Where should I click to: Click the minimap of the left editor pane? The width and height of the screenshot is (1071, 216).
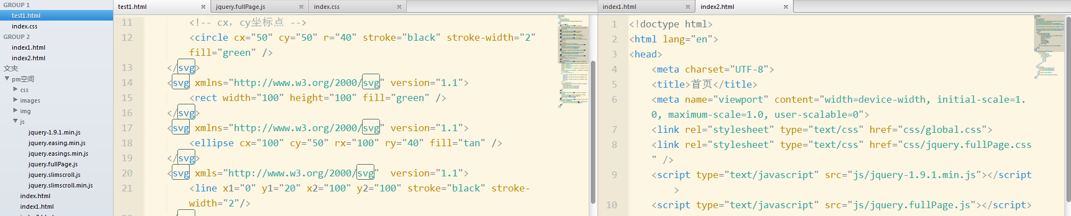572,61
